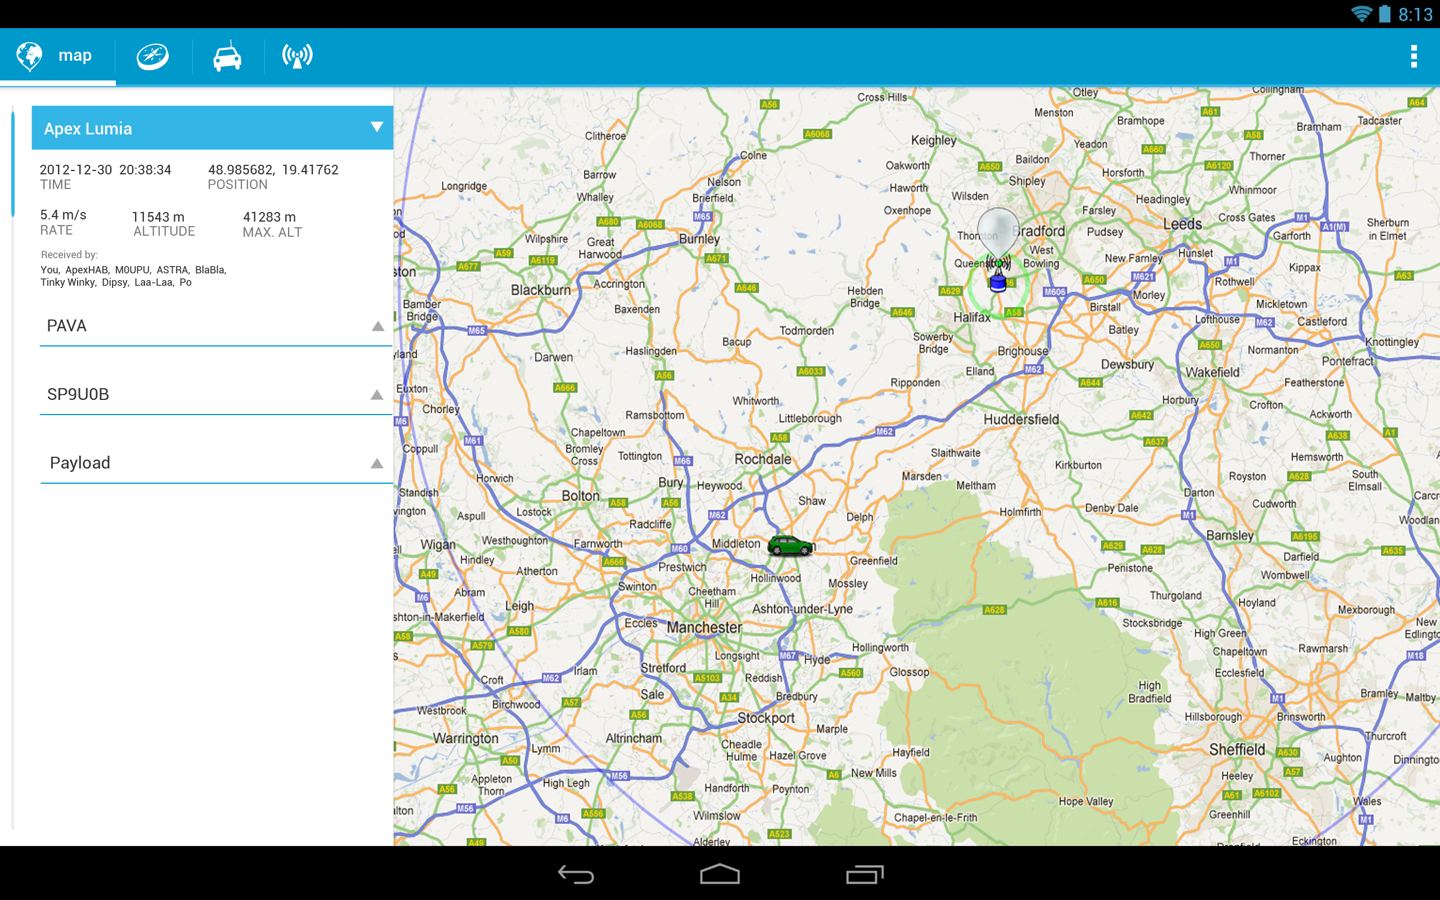Collapse the Apex Lumia payload panel
This screenshot has height=900, width=1440.
coord(212,128)
